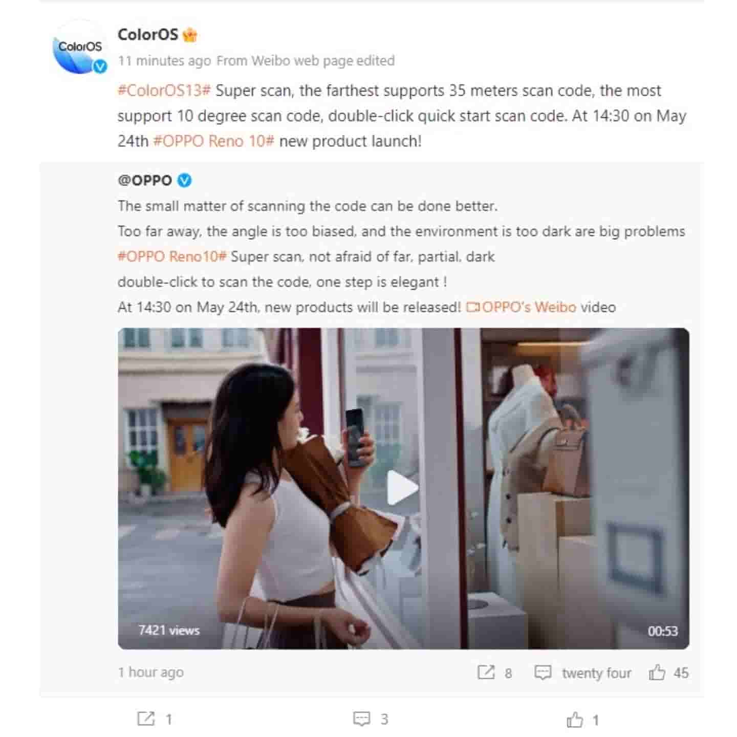Open the @OPPO account link
737x737 pixels.
click(x=145, y=181)
